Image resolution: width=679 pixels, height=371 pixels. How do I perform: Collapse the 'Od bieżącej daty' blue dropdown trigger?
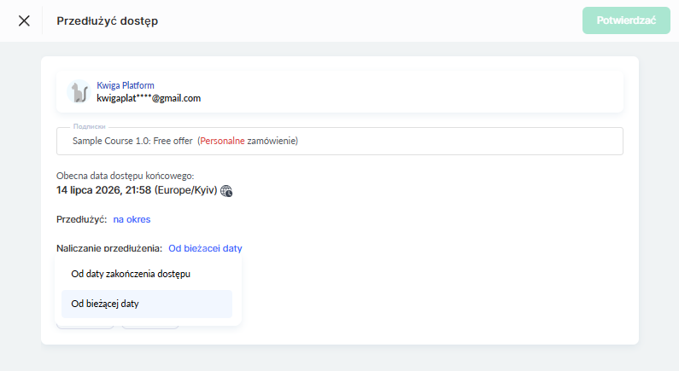(205, 248)
